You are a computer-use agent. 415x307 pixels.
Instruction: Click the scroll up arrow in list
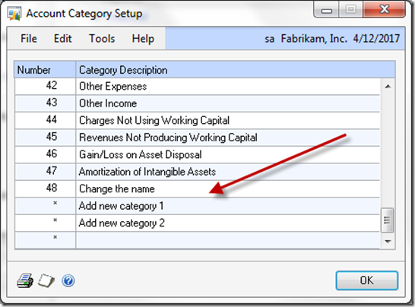[388, 87]
